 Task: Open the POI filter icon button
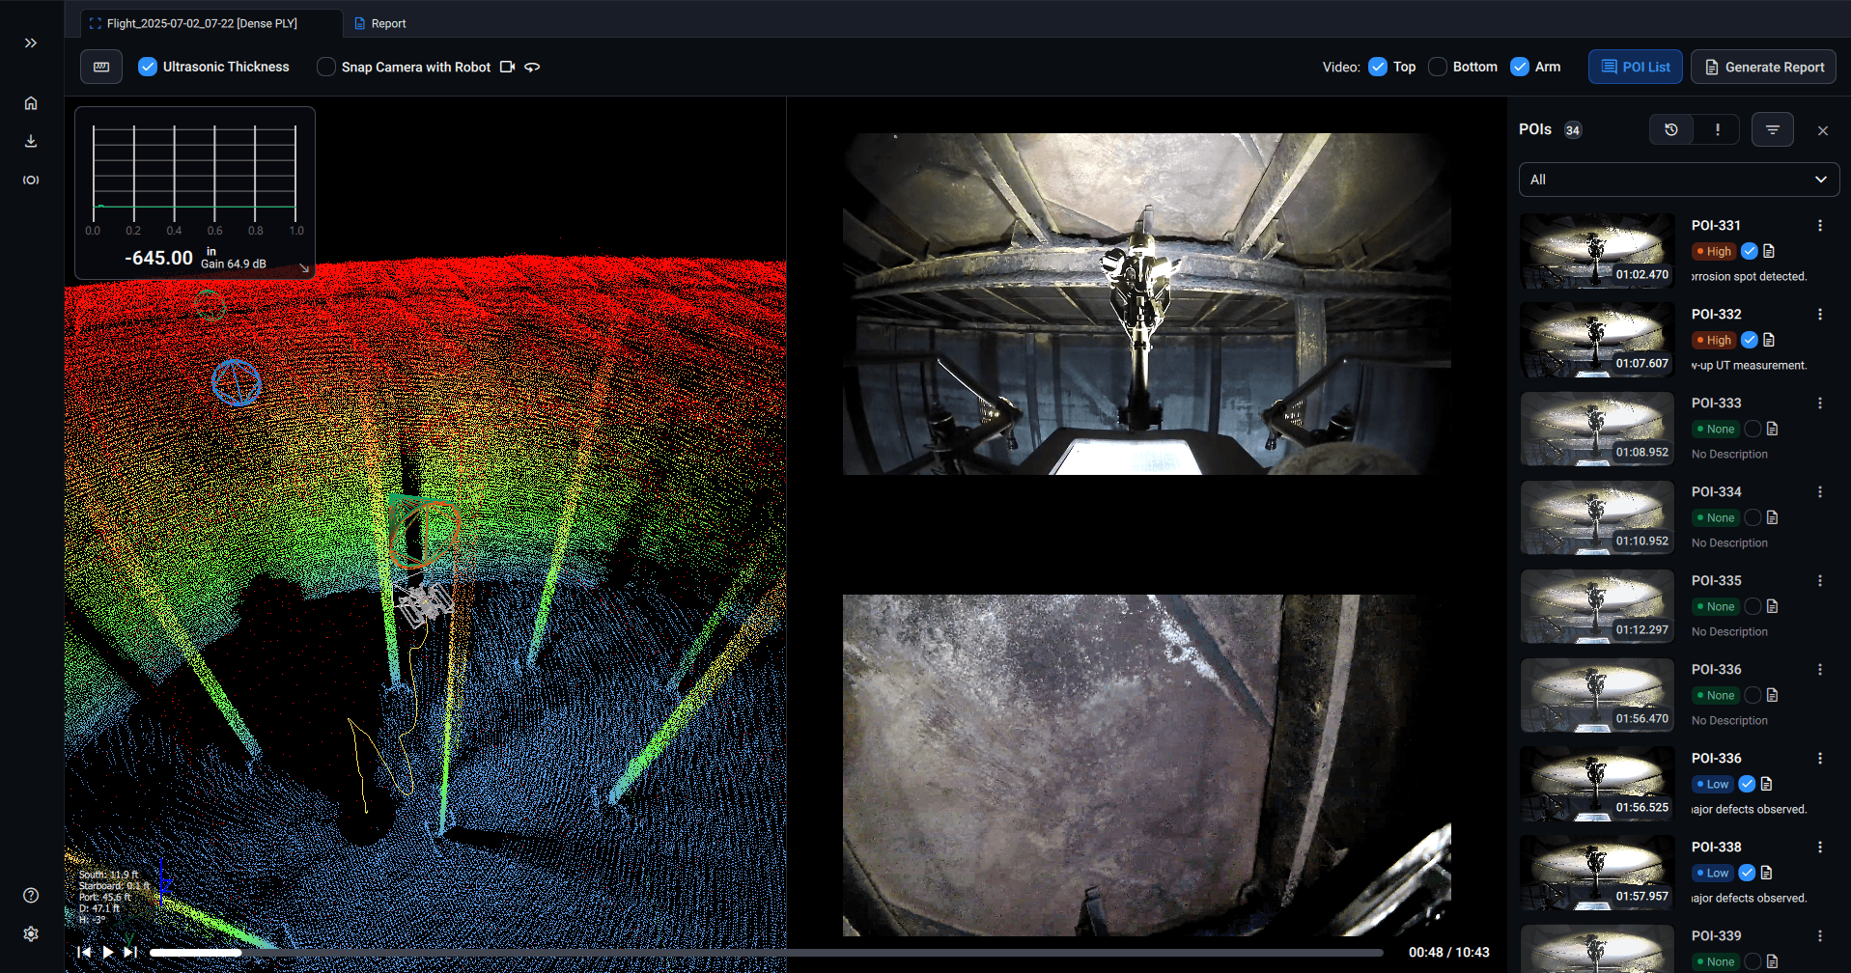(x=1772, y=129)
